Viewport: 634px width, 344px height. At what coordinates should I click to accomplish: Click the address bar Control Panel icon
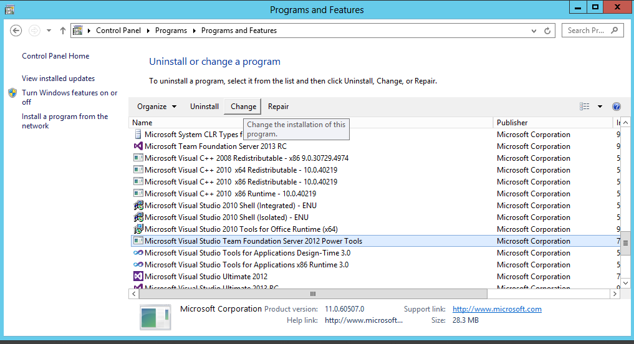click(x=78, y=31)
